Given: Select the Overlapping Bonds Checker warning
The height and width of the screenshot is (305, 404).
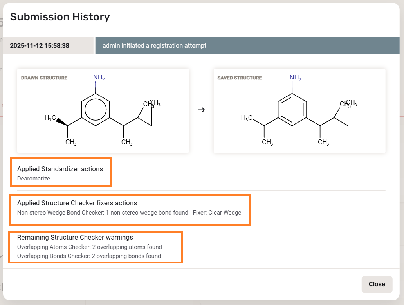Looking at the screenshot, I should (89, 256).
